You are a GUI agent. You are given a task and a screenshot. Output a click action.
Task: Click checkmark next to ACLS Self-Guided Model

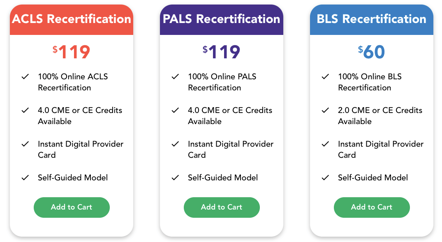25,177
